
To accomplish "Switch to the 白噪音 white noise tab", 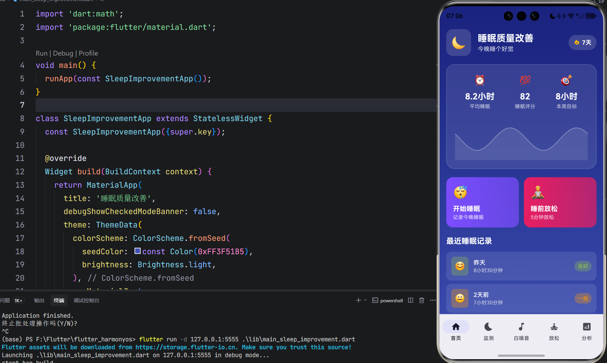I will click(521, 331).
